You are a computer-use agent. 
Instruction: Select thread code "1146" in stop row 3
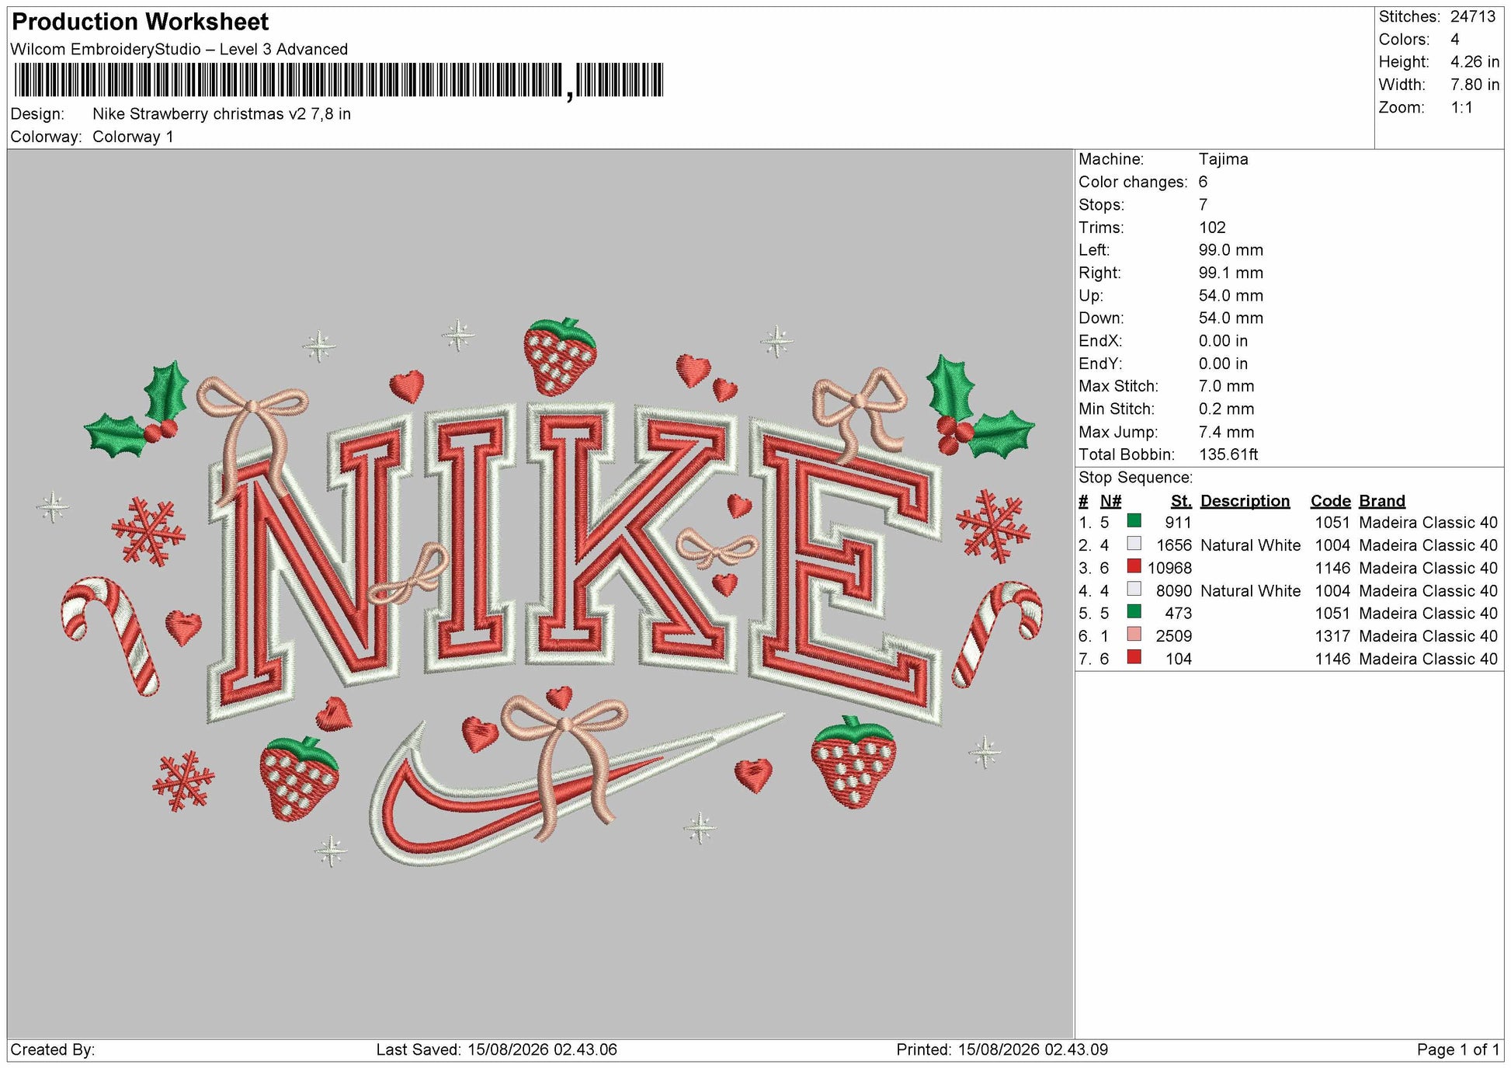point(1332,568)
